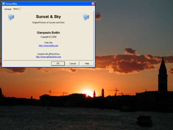Click the Cancel button
Viewport: 173px width, 130px height.
[x=72, y=64]
